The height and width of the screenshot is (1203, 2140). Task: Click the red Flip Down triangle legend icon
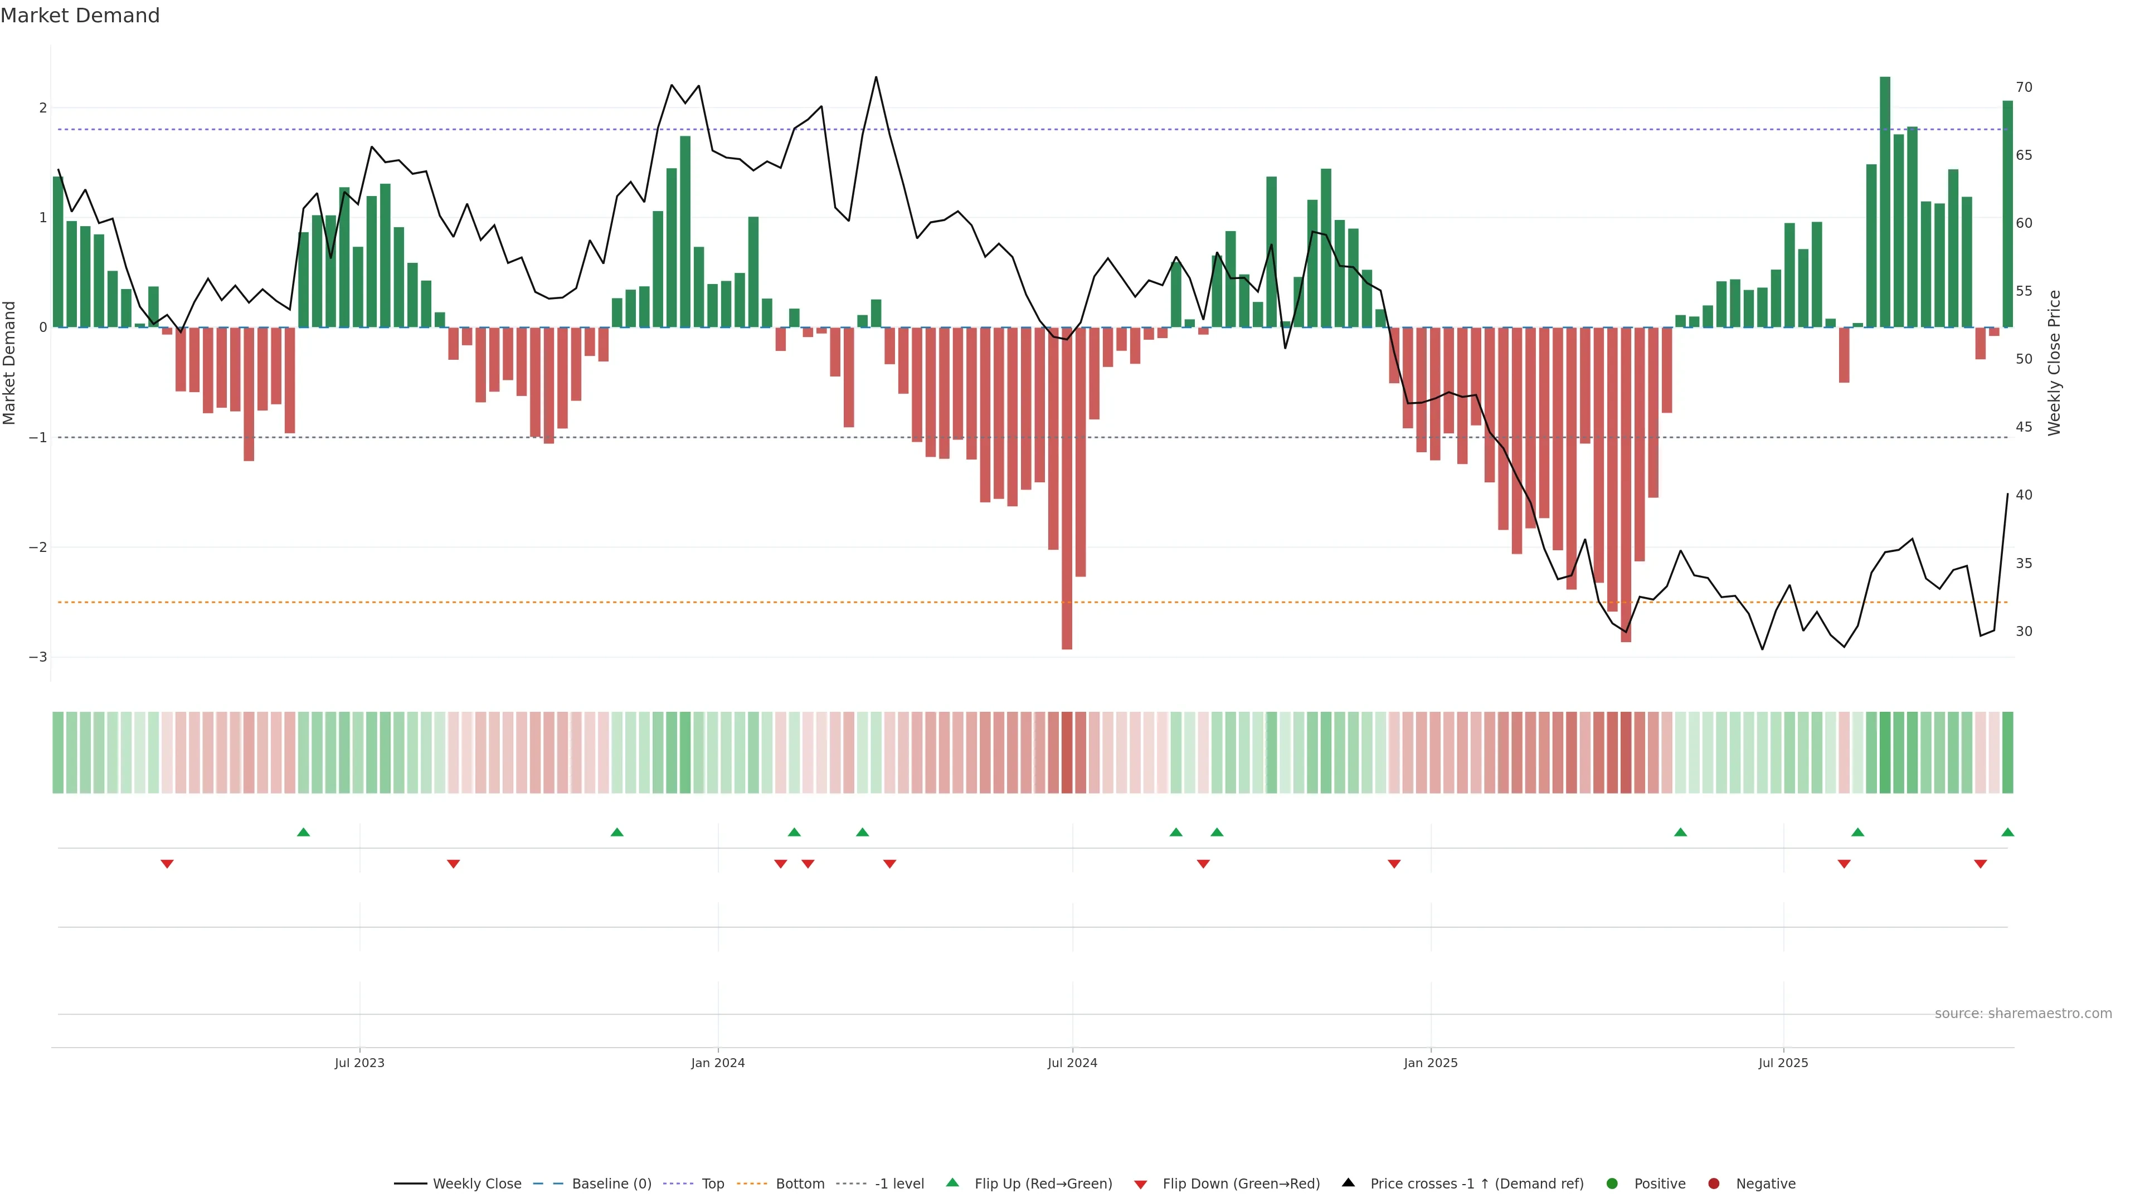[x=1140, y=1184]
